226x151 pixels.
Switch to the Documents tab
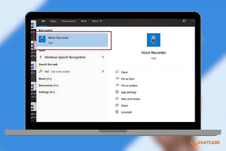click(69, 21)
